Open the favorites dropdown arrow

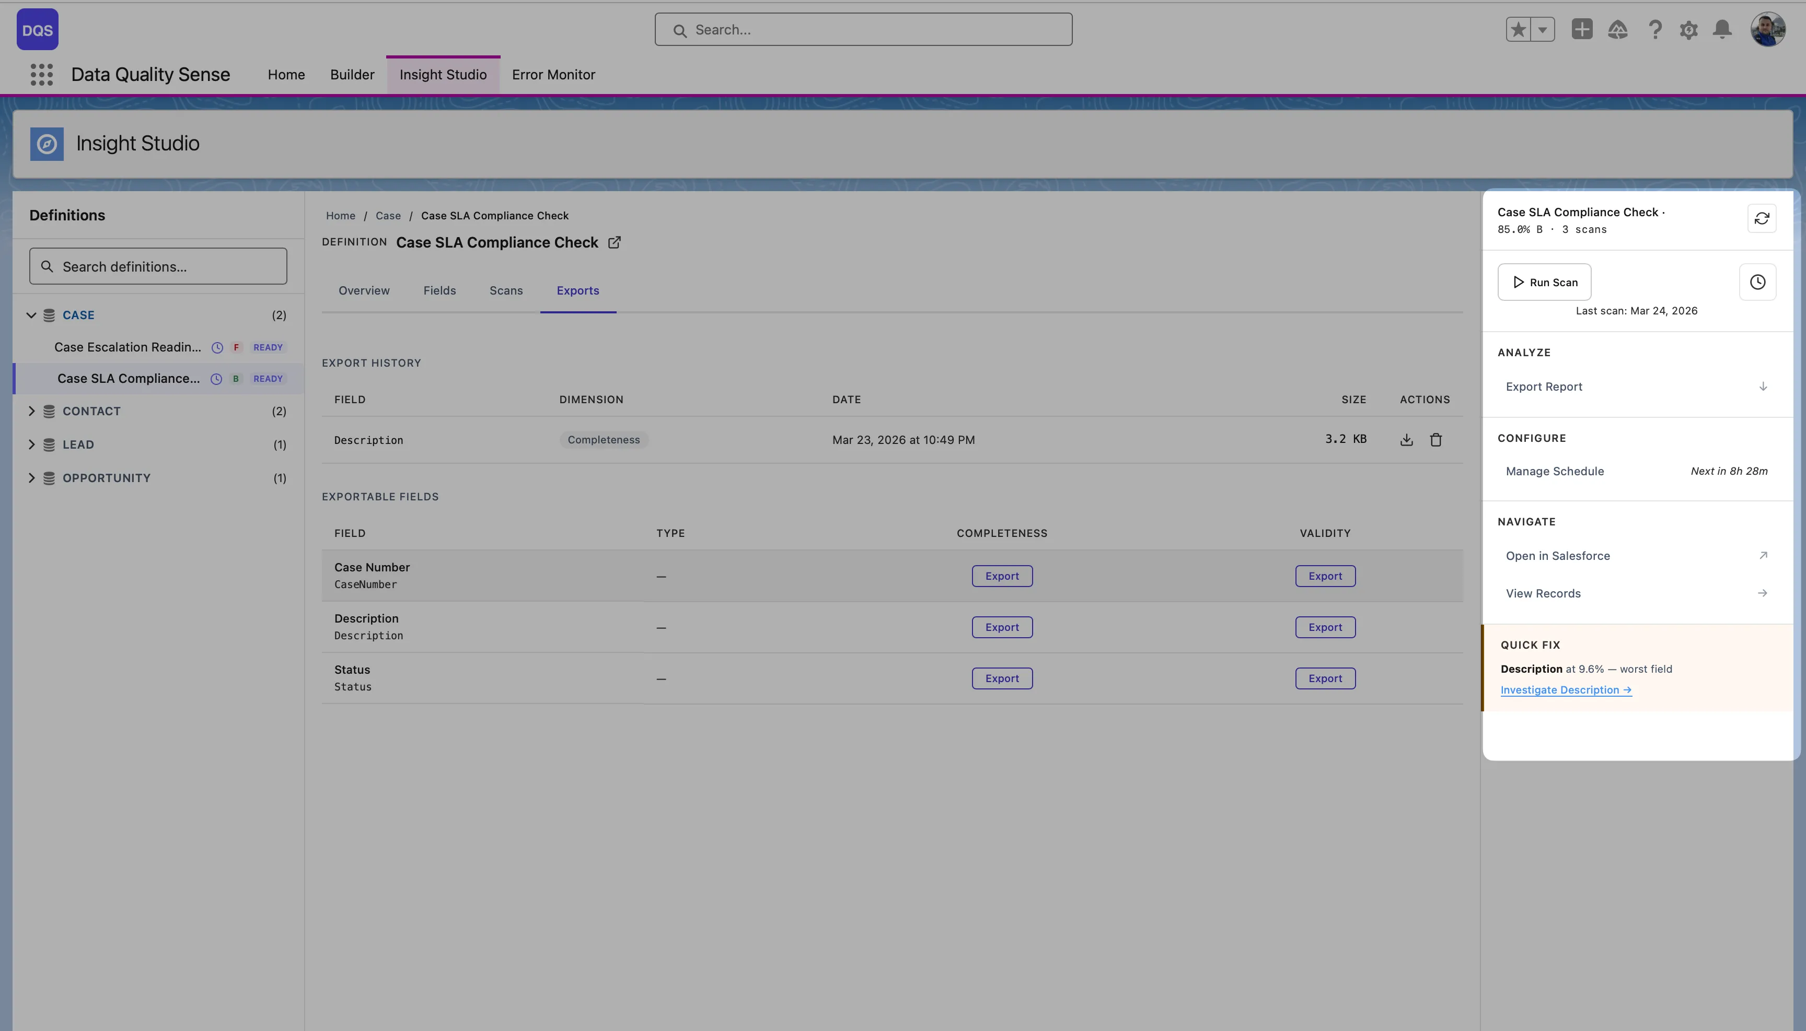click(1543, 29)
